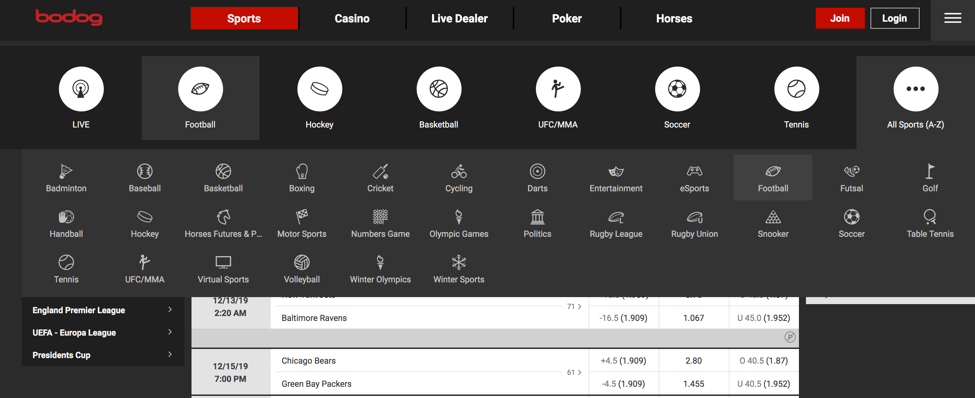Select the Bears +4.5 spread odds

click(x=623, y=360)
